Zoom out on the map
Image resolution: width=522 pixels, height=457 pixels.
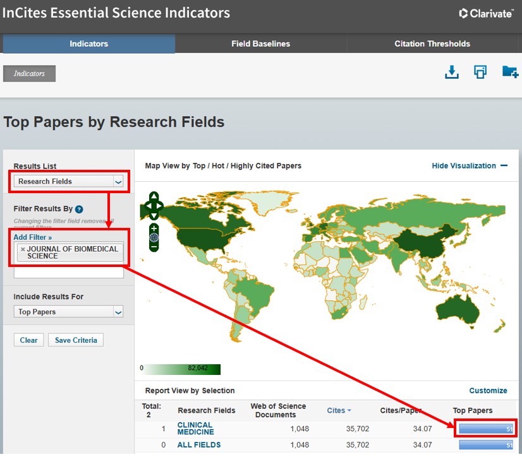(154, 247)
